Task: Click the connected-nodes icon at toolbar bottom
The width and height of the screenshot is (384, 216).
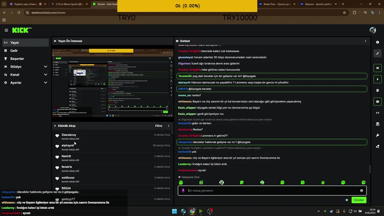Action: click(x=377, y=146)
